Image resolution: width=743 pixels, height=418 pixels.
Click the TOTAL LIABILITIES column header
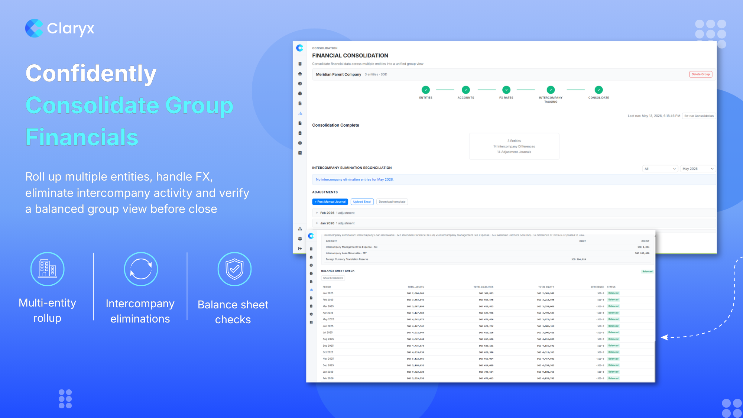coord(483,287)
